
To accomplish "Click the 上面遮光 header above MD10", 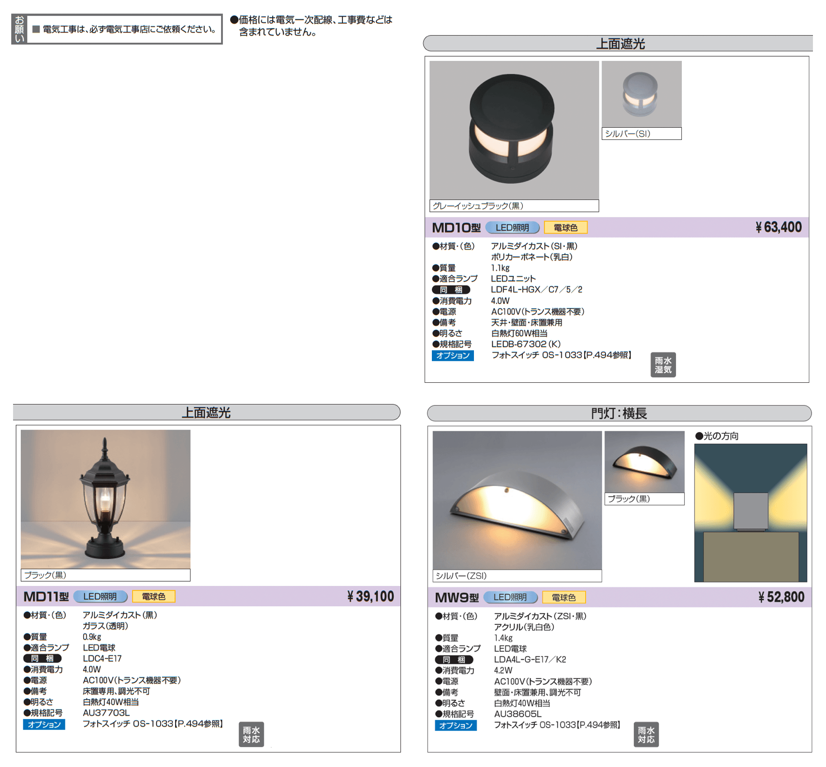I will coord(620,44).
